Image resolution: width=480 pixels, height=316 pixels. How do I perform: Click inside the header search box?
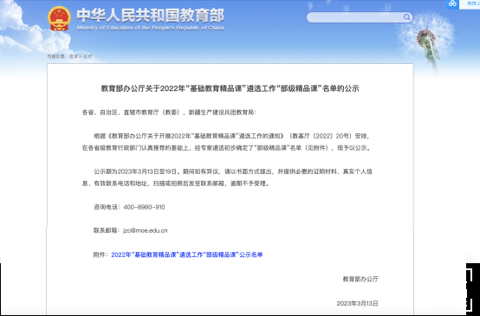point(355,17)
